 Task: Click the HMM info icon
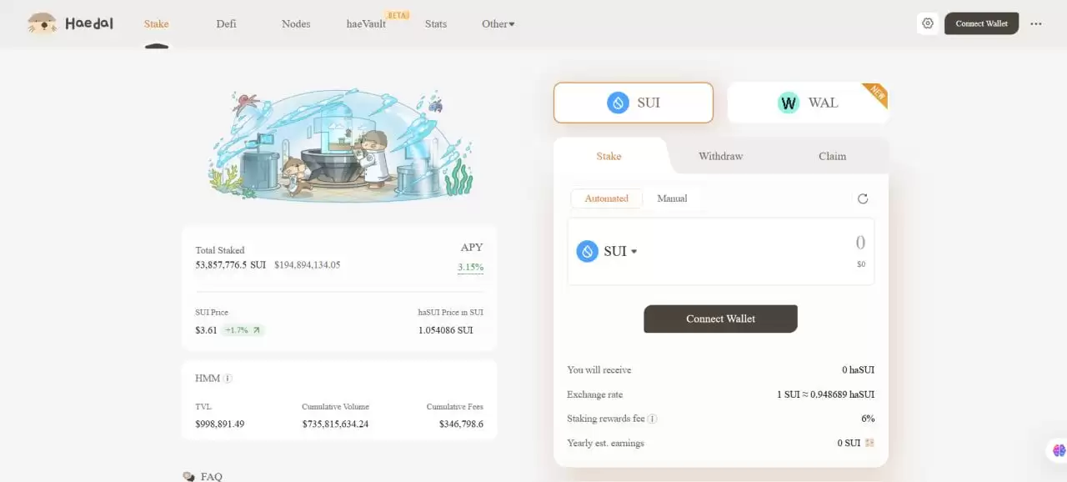coord(228,379)
